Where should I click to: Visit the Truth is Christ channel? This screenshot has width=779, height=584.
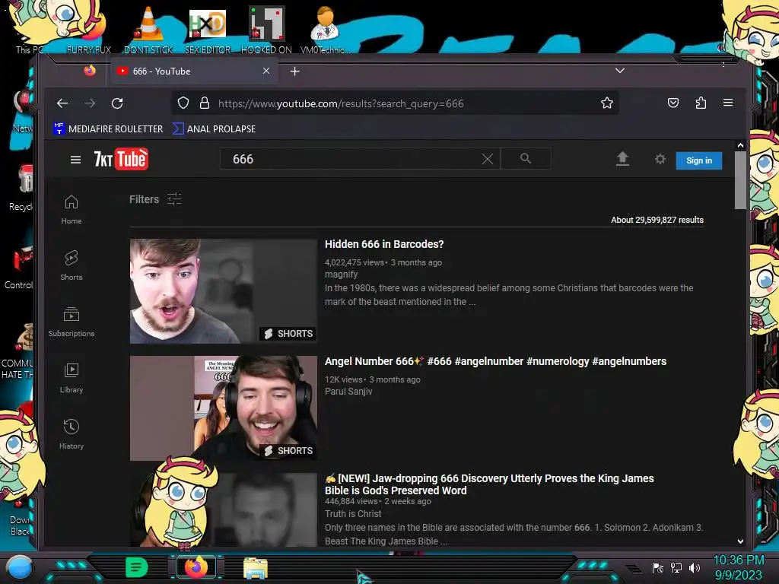[x=353, y=514]
